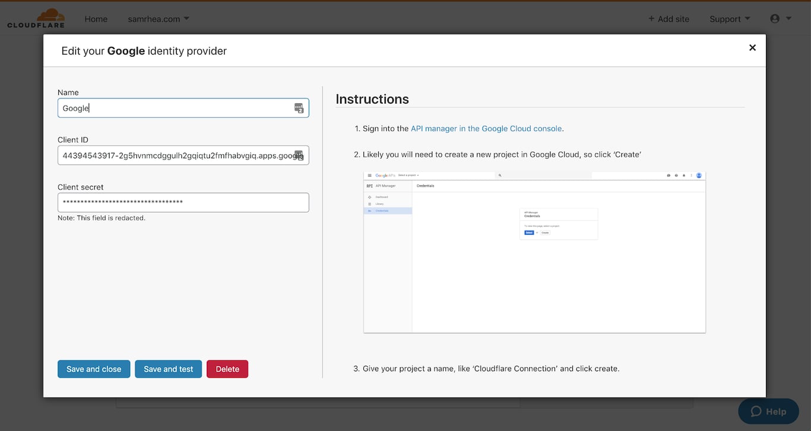
Task: Click the Instructions heading
Action: pos(372,99)
